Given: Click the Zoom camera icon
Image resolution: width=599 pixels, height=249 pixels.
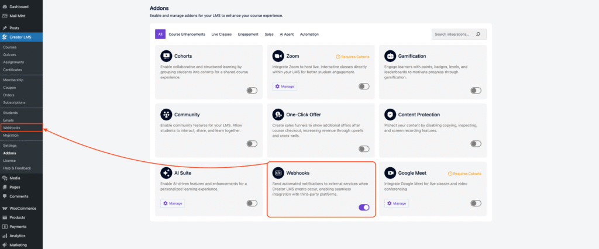Looking at the screenshot, I should [x=278, y=56].
